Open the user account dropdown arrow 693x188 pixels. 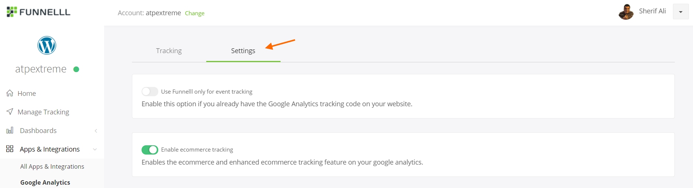click(x=681, y=12)
